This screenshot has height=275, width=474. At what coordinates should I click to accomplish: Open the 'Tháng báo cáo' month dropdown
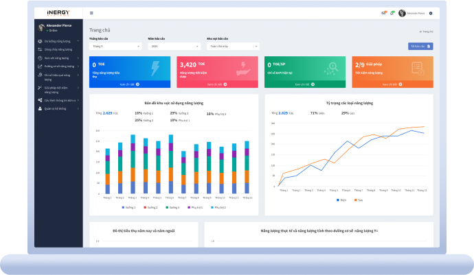tap(115, 46)
